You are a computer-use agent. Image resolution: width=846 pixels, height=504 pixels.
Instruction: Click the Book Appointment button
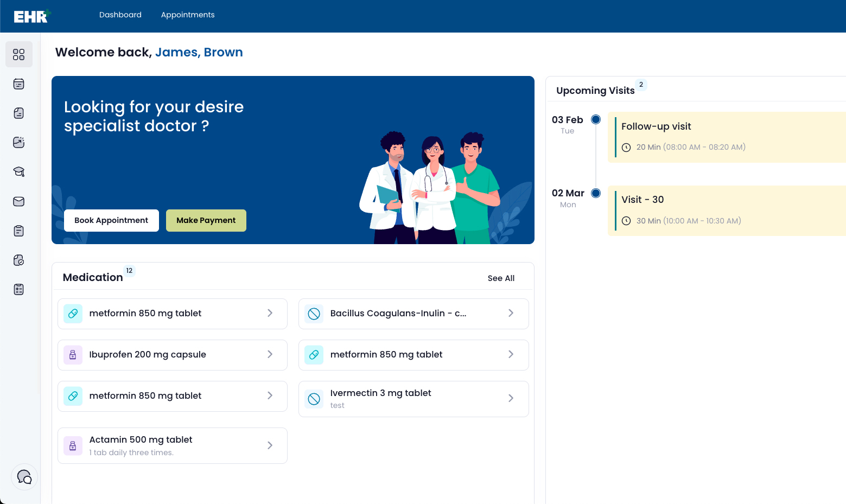[x=111, y=220]
